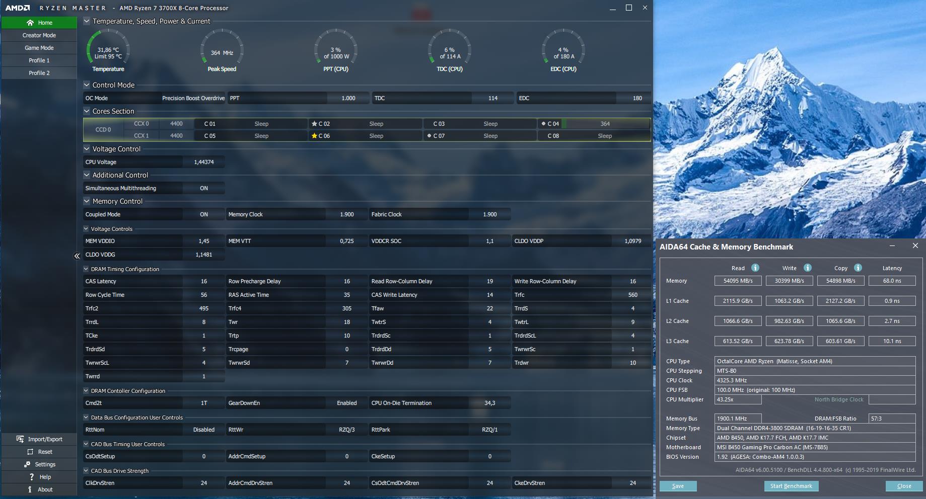Collapse the DRAM Timing Configuration subsection

click(86, 269)
